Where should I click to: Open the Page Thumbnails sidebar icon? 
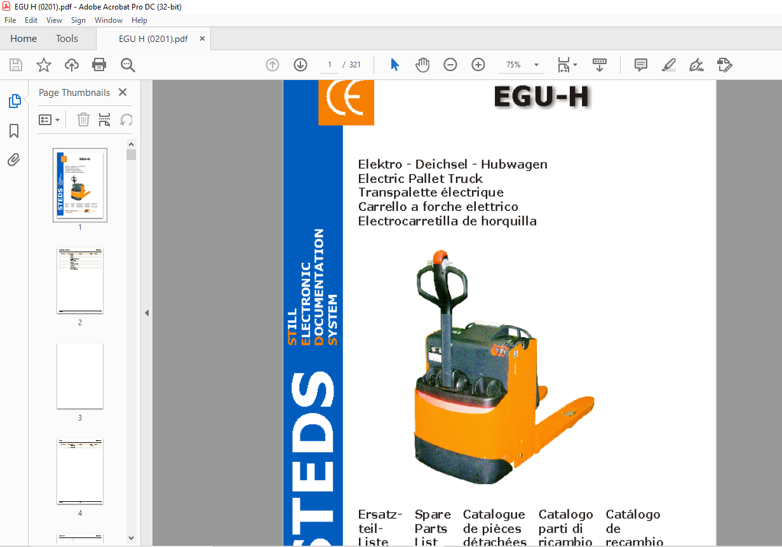click(x=14, y=100)
